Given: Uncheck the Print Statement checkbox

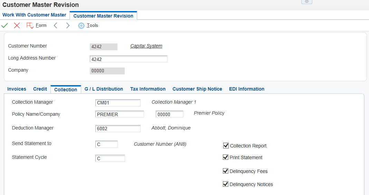Looking at the screenshot, I should 226,157.
